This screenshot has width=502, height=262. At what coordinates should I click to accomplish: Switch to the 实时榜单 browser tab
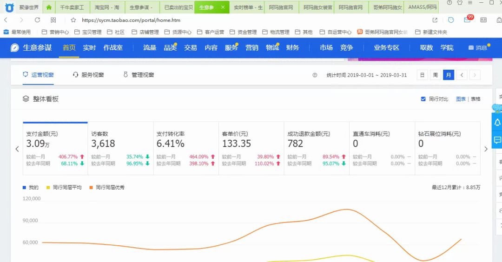tap(247, 7)
